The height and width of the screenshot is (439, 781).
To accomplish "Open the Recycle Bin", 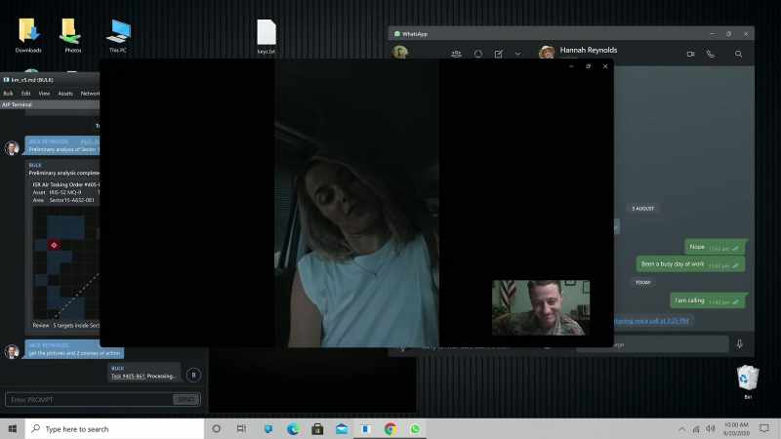I will coord(748,381).
